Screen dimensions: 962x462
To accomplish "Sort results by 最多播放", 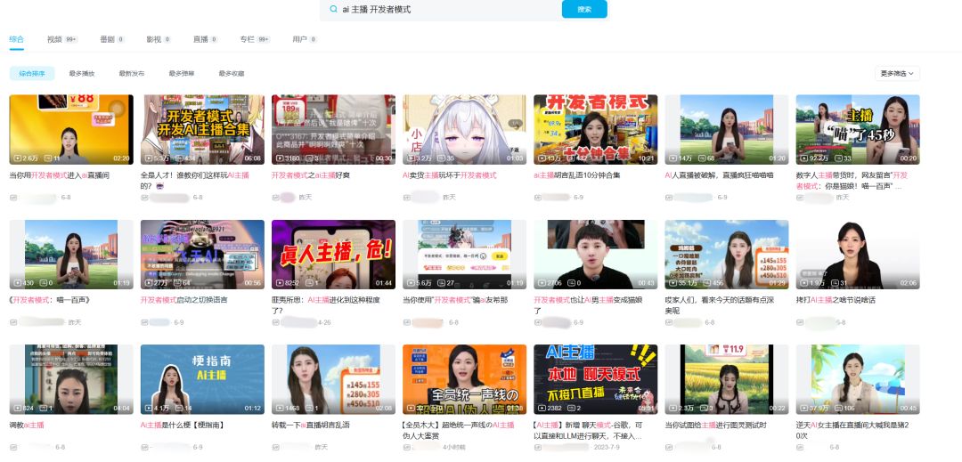I will point(82,74).
